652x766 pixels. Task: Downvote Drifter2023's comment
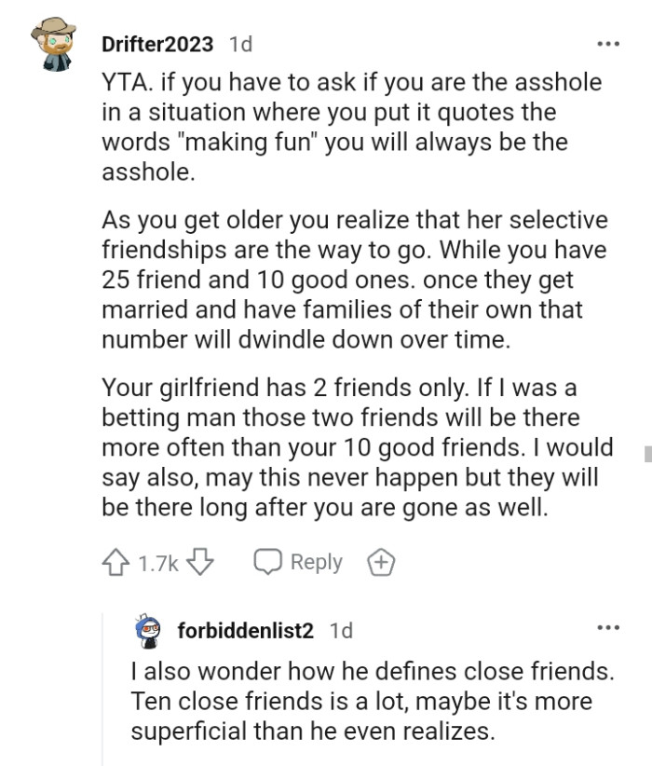(202, 563)
